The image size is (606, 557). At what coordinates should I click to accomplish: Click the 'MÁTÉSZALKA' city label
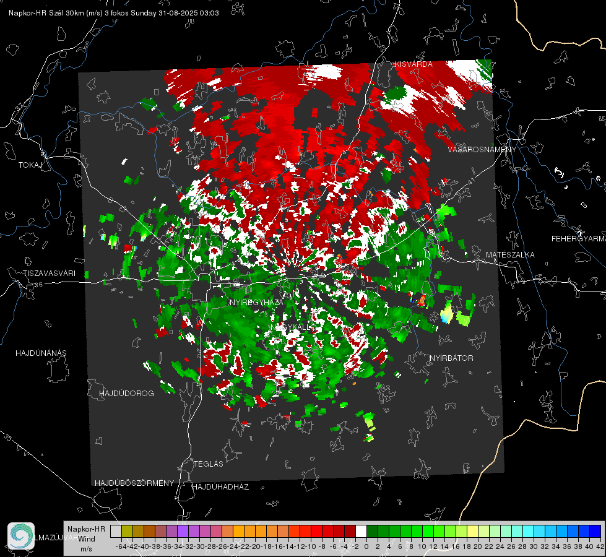[510, 254]
